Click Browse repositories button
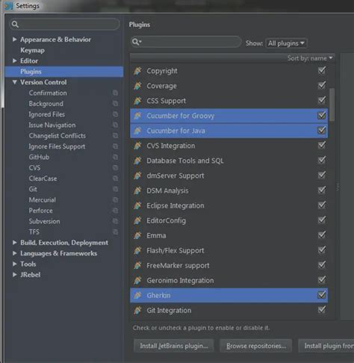This screenshot has width=354, height=363. coord(256,346)
